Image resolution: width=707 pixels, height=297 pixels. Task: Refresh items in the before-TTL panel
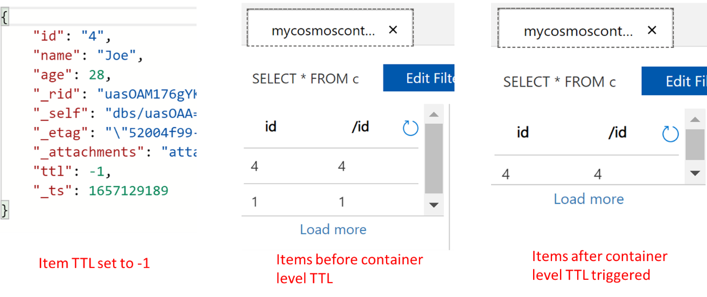410,128
